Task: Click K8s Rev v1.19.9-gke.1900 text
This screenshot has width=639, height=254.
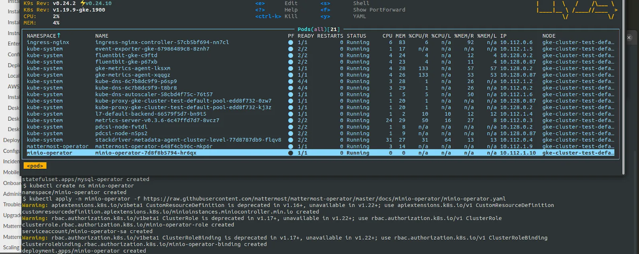Action: [64, 10]
